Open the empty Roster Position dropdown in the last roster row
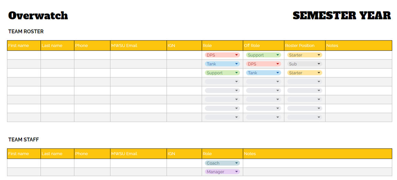The image size is (397, 180). coord(304,117)
